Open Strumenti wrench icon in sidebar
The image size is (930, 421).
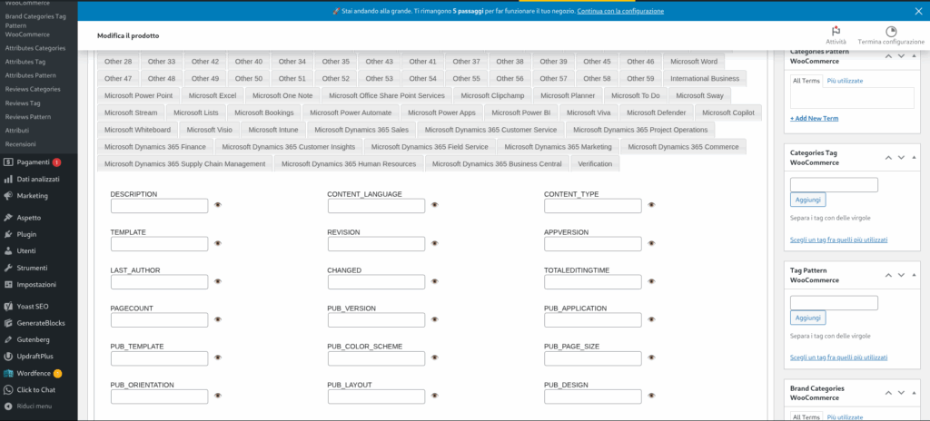point(8,268)
